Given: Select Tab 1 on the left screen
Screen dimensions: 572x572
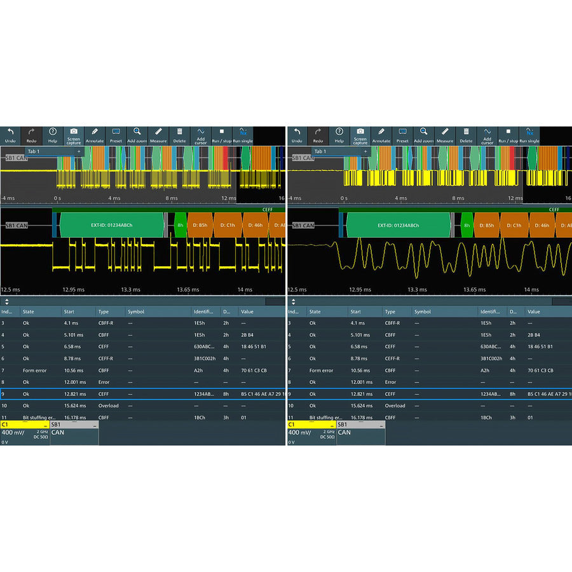Looking at the screenshot, I should click(x=34, y=151).
